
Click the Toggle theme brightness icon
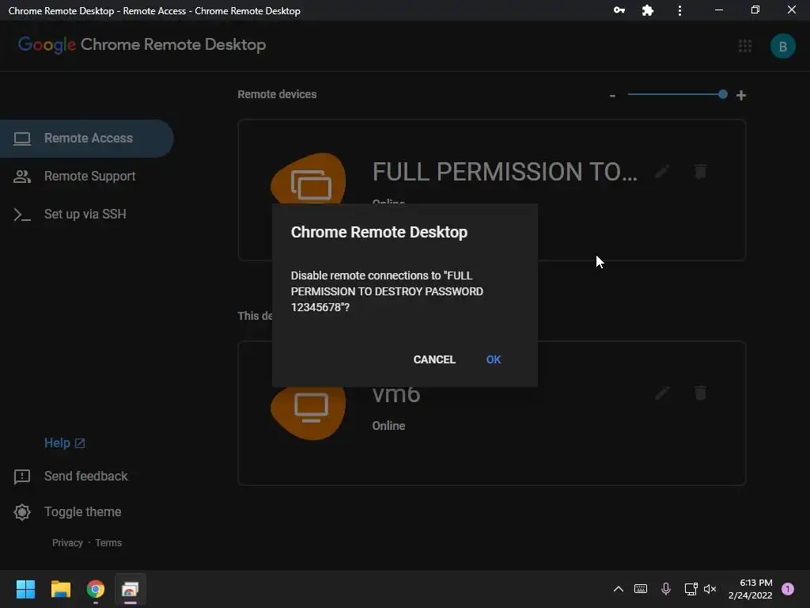point(21,512)
